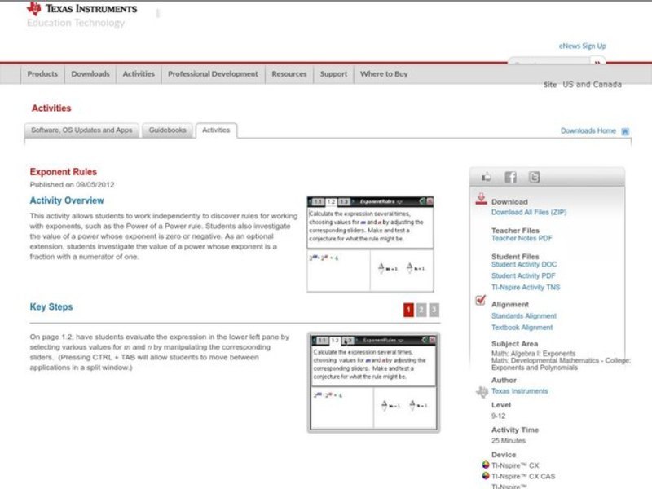Click the icon beside Downloads Home
Image resolution: width=652 pixels, height=489 pixels.
click(625, 130)
